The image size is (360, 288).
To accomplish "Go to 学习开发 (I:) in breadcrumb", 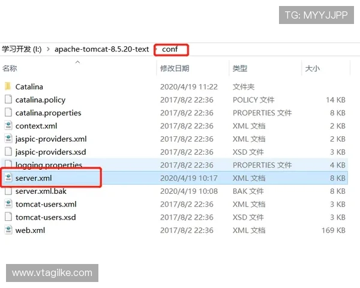I will 22,49.
